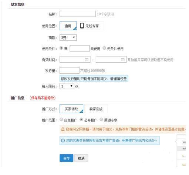Image resolution: width=189 pixels, height=175 pixels.
Task: Select the 通用 usage position option
Action: pyautogui.click(x=68, y=26)
